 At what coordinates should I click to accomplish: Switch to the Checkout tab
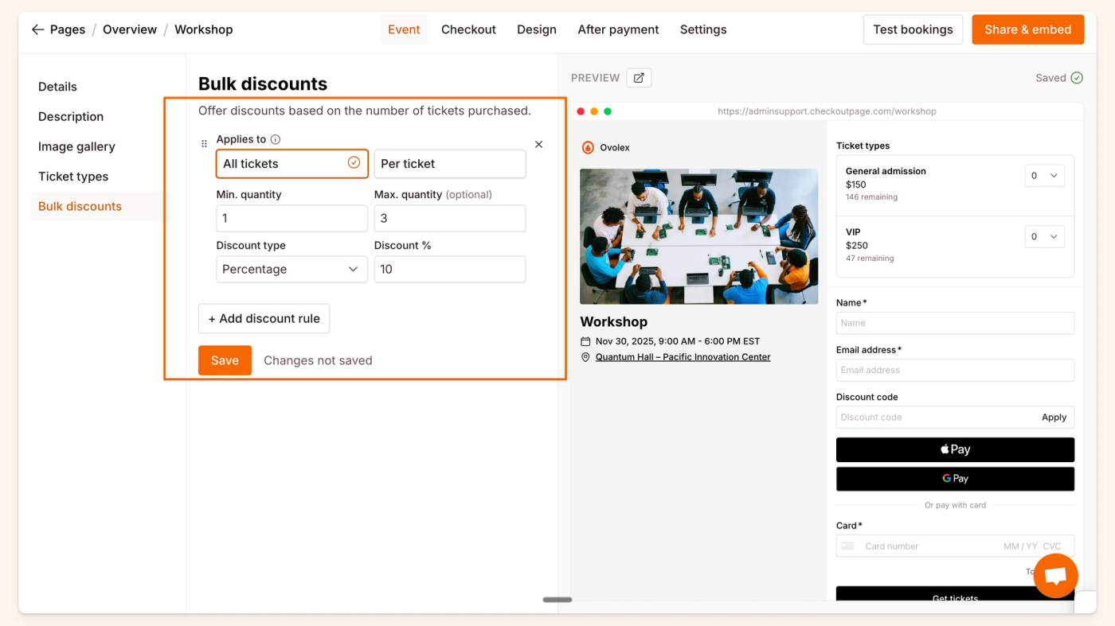click(468, 29)
